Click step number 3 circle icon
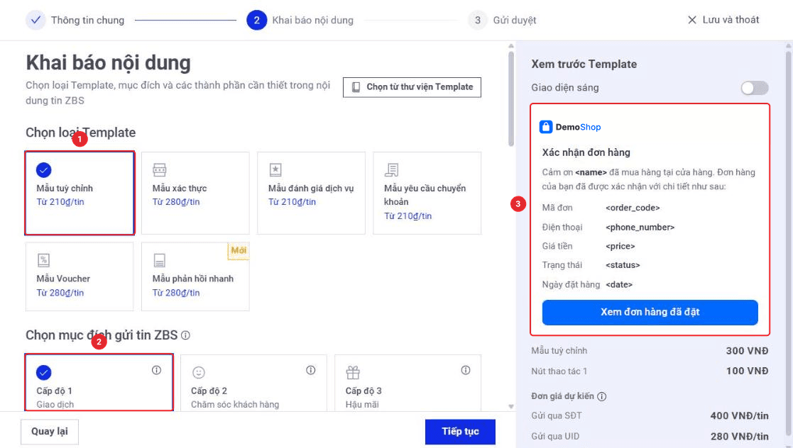The image size is (793, 448). pyautogui.click(x=477, y=21)
